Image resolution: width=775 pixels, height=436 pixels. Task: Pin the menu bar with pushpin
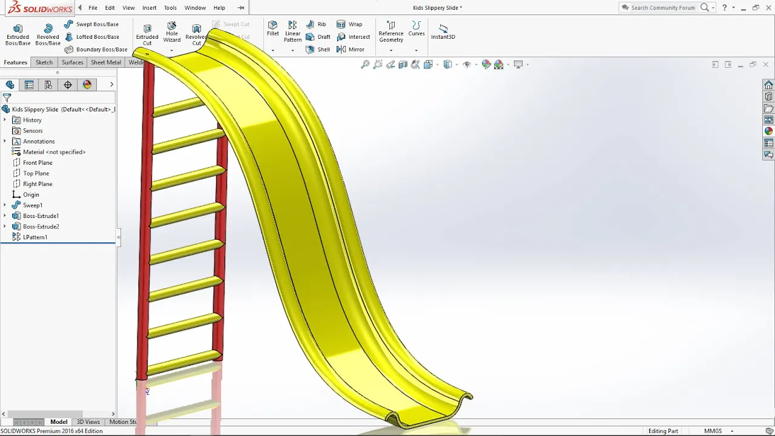click(241, 8)
